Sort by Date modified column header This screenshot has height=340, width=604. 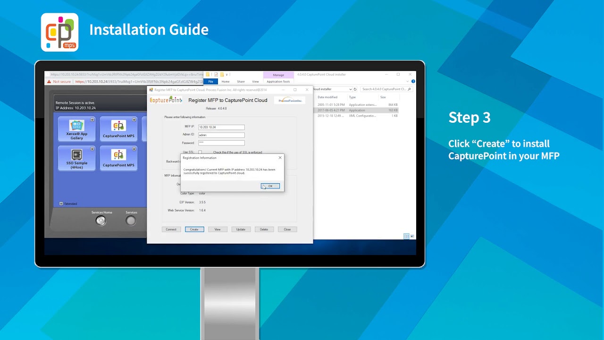[327, 97]
